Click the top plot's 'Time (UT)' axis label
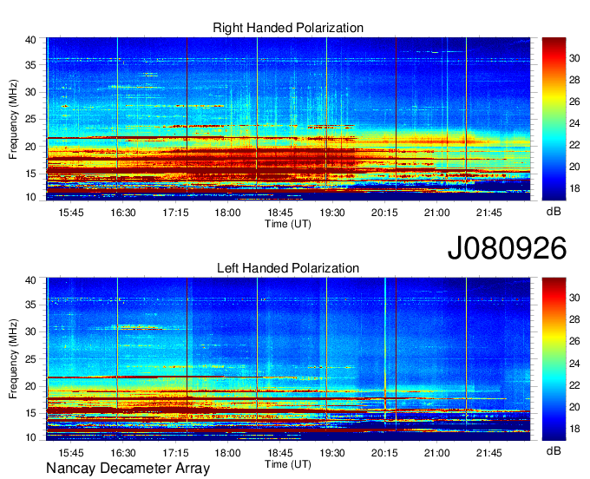 click(288, 224)
